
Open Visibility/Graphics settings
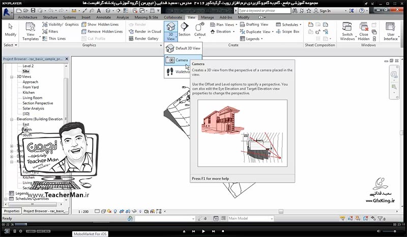(x=61, y=24)
